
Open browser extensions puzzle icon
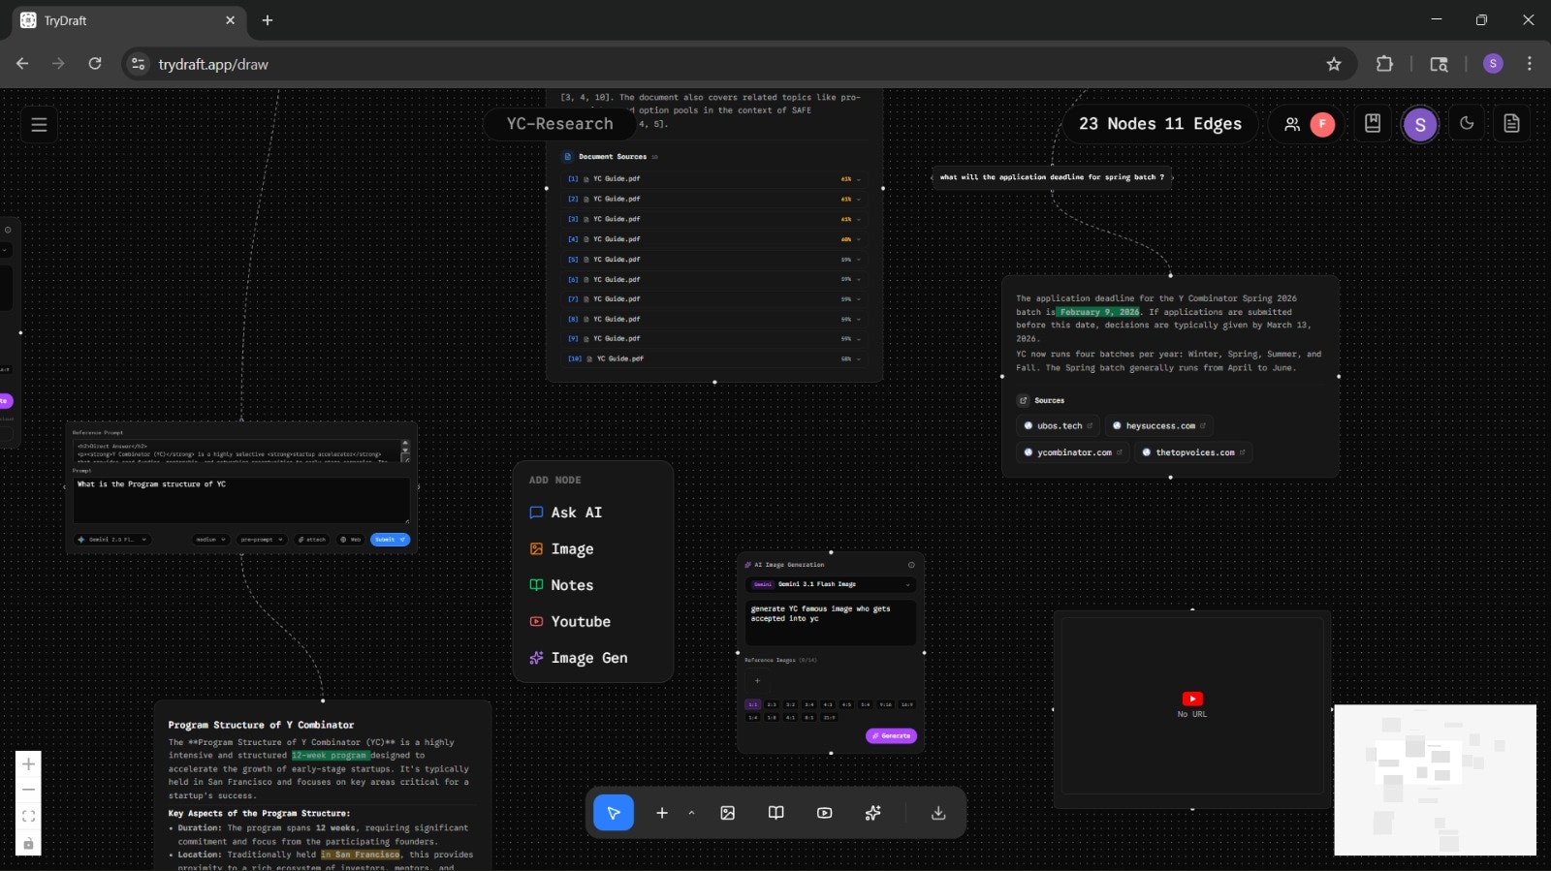tap(1384, 64)
